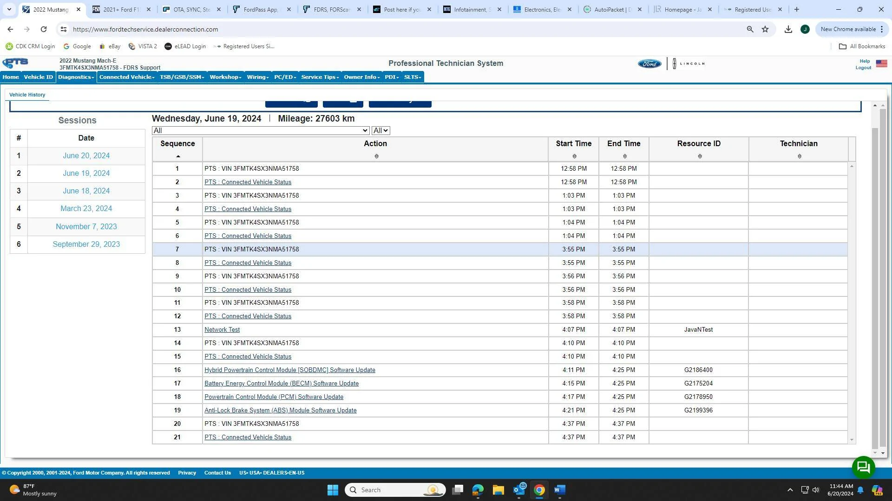892x501 pixels.
Task: Open tab search dropdown arrow in Chrome
Action: [x=9, y=9]
